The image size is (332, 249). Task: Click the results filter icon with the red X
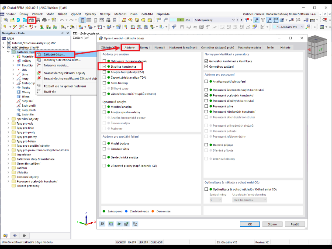point(247,20)
